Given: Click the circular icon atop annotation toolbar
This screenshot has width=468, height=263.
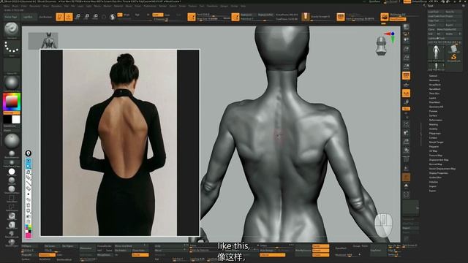Looking at the screenshot, I should point(28,153).
